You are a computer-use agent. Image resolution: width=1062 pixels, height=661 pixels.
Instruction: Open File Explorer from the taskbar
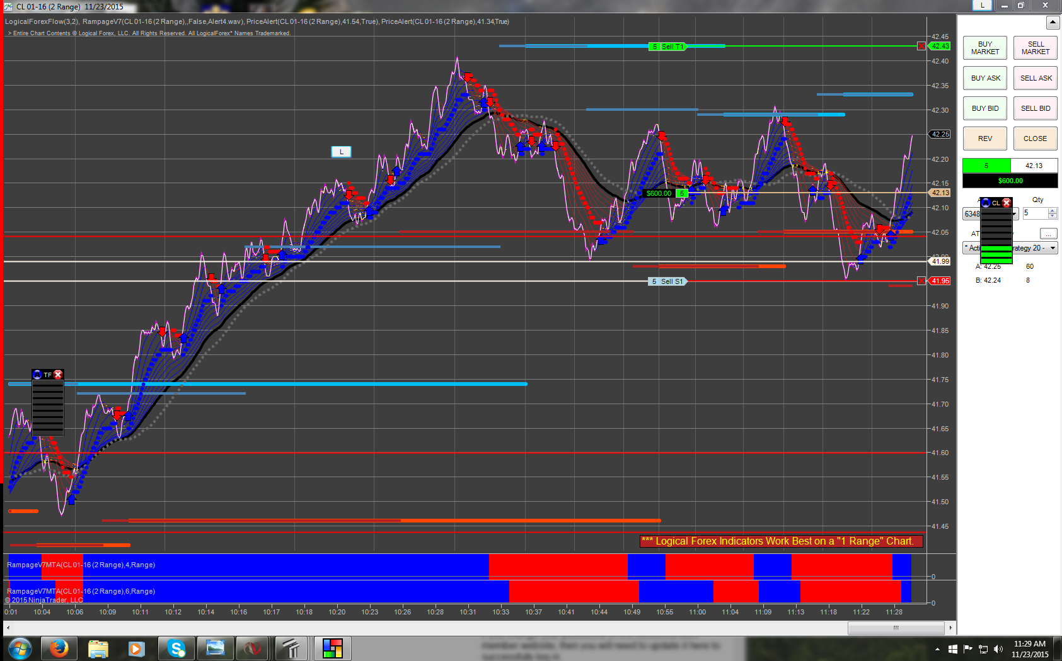click(98, 648)
